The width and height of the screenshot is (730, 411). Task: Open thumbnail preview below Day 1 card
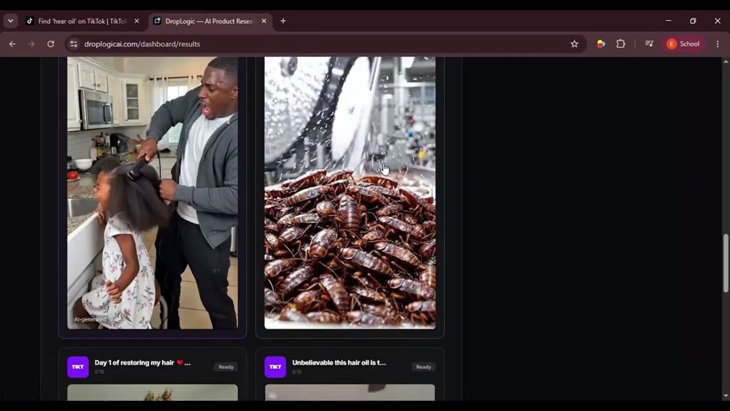(x=152, y=392)
